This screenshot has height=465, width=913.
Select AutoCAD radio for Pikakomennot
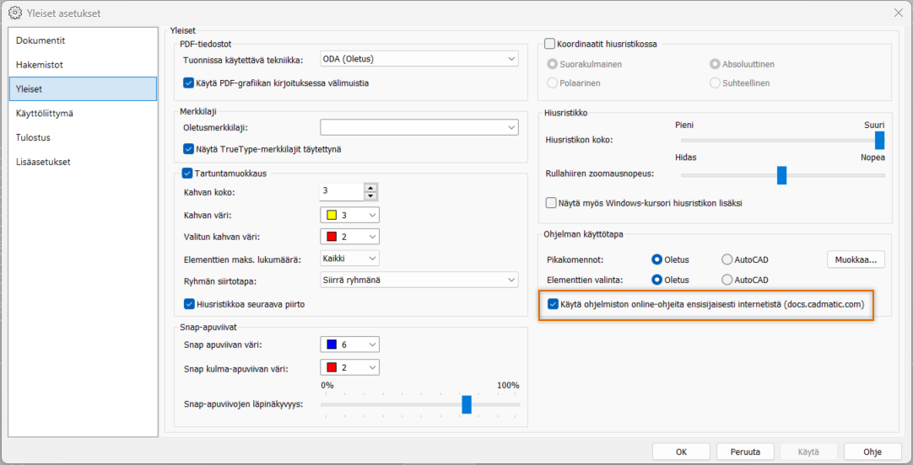click(x=727, y=259)
